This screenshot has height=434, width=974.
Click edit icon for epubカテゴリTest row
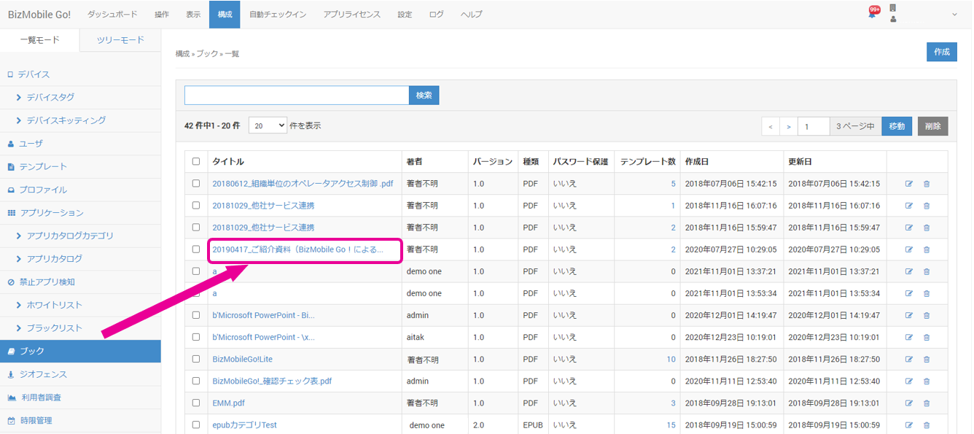coord(908,425)
